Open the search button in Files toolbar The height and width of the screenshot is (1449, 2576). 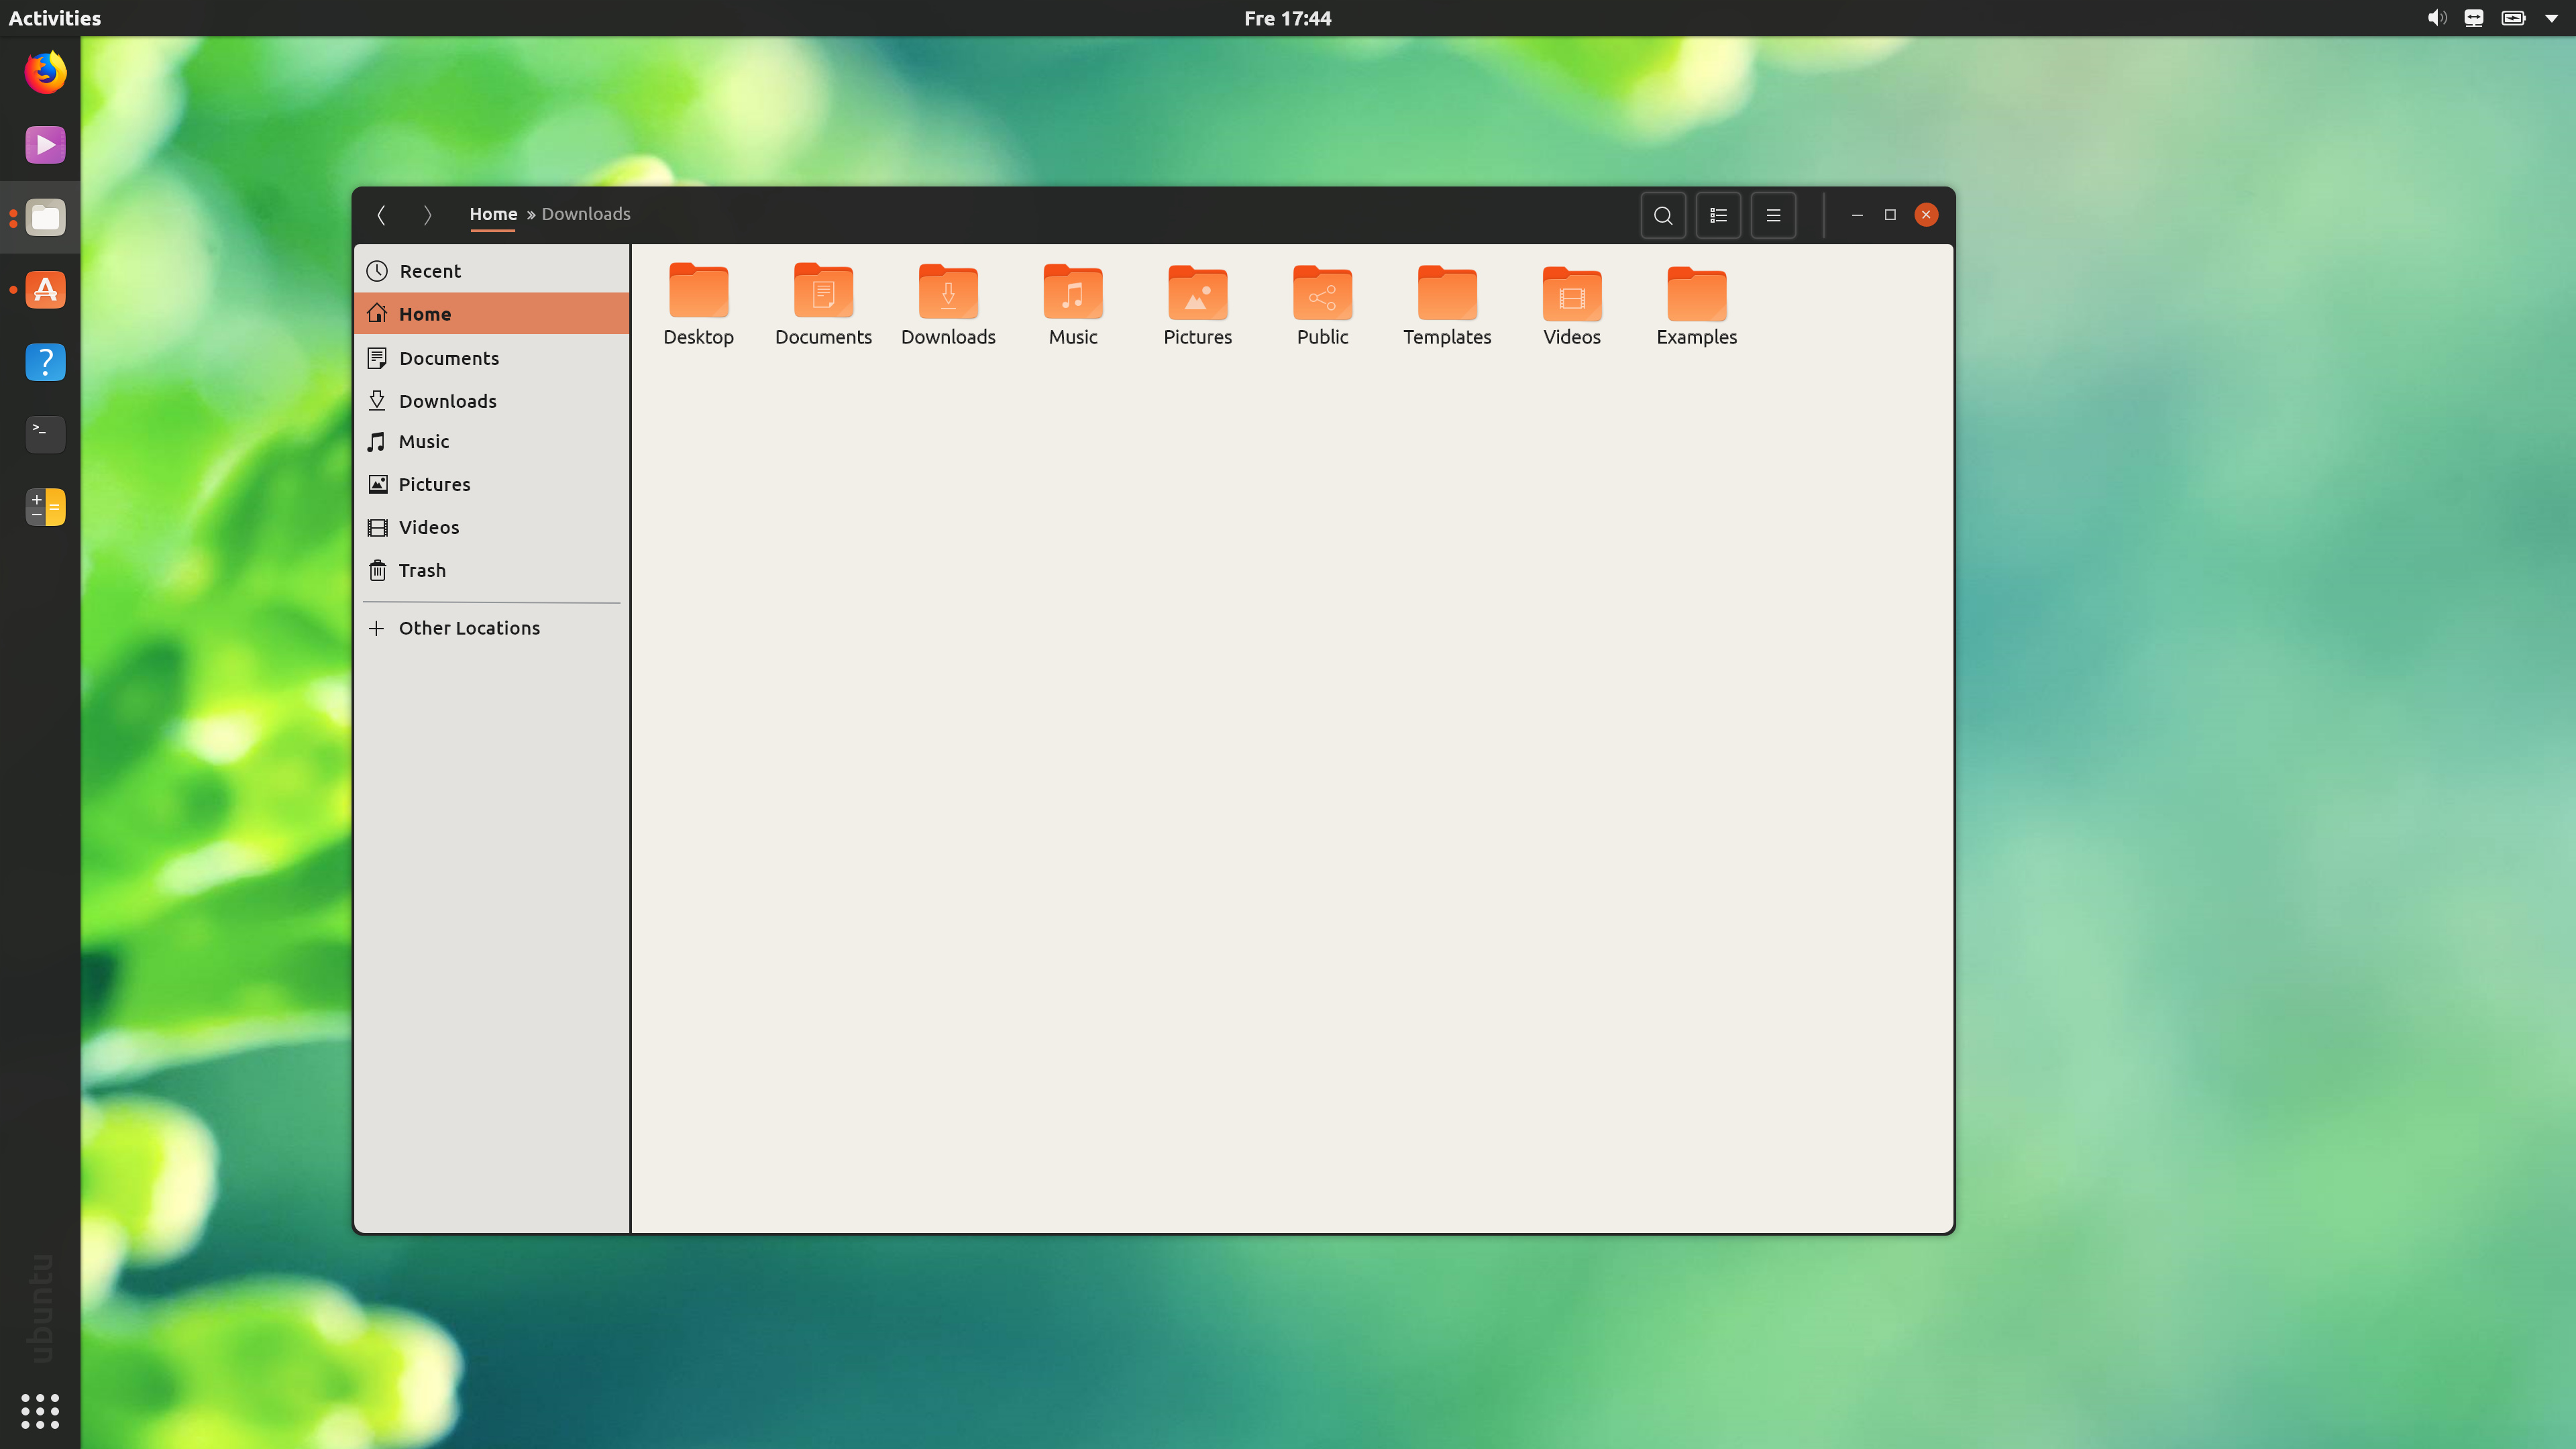1663,215
